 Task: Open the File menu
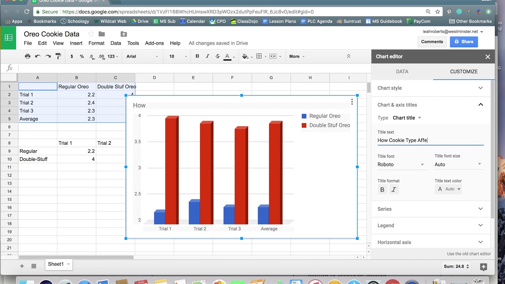[28, 43]
